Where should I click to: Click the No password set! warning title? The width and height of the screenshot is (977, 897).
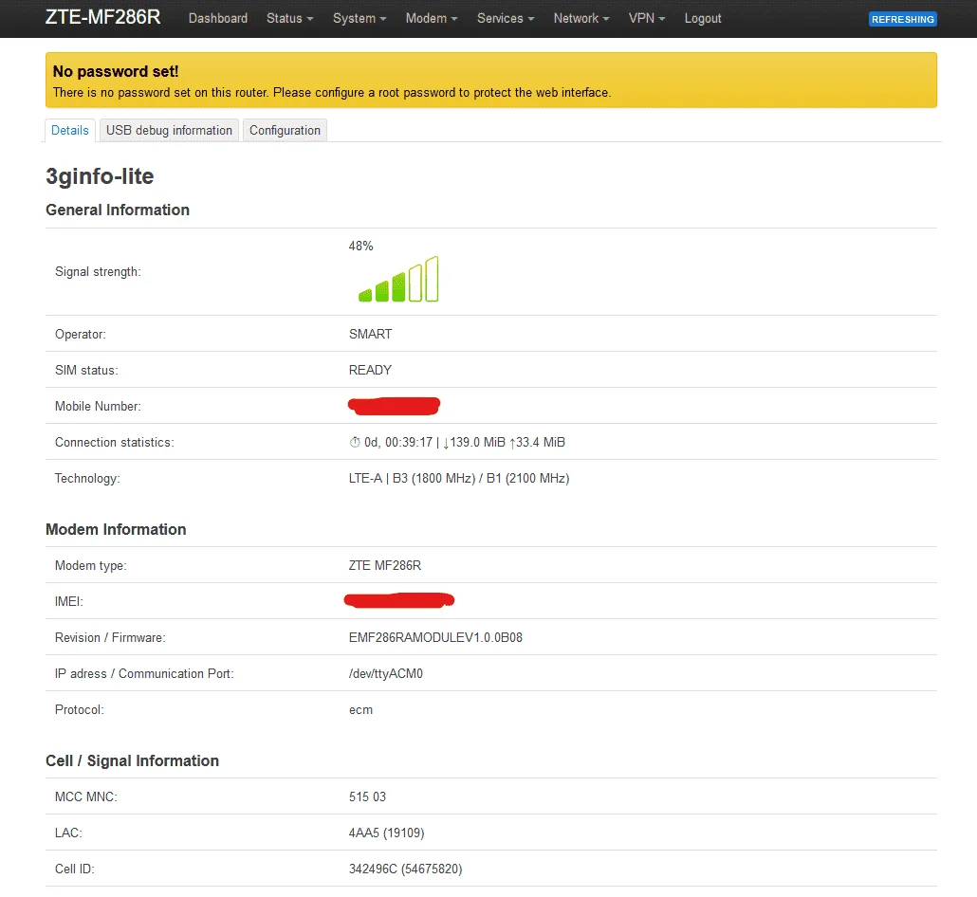pyautogui.click(x=116, y=72)
